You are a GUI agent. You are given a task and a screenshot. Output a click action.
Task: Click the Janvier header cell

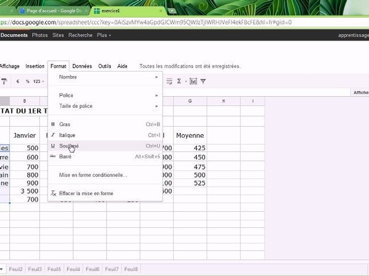pos(25,135)
